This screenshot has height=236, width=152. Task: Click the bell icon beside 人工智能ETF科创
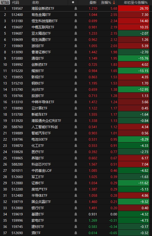(x=76, y=127)
